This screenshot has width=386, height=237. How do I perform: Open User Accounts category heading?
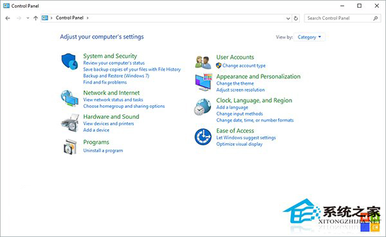click(x=235, y=57)
